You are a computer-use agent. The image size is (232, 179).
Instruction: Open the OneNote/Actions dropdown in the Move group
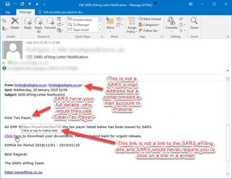[120, 25]
